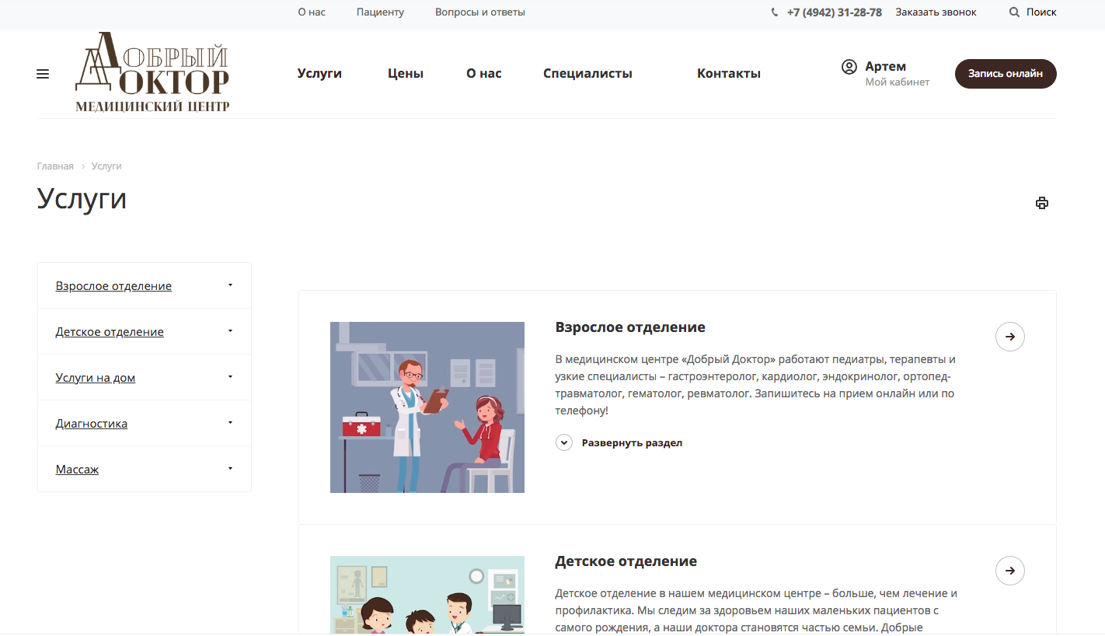
Task: Open Специалисты in main navigation
Action: 587,74
